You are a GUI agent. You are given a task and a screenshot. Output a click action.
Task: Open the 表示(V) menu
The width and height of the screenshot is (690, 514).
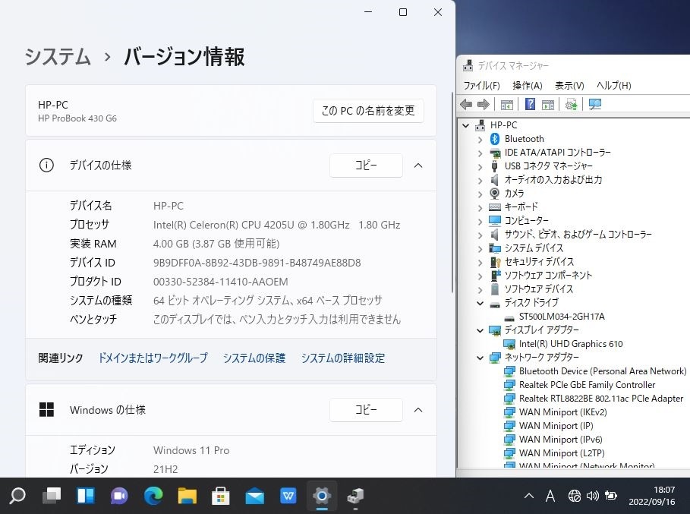[569, 85]
